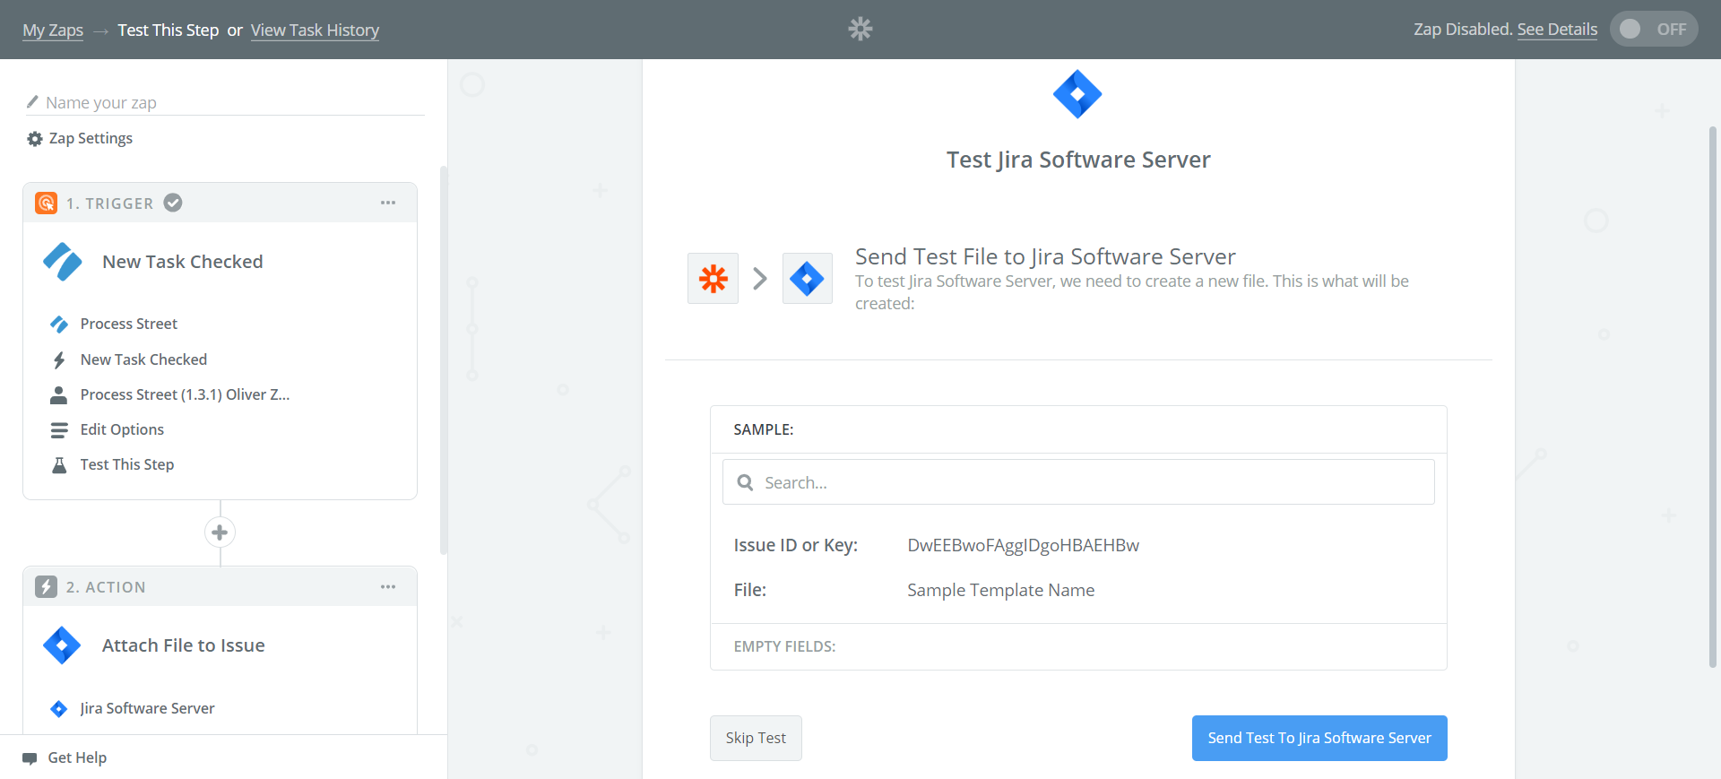Open the New Task Checked sub-step
The image size is (1721, 779).
[x=143, y=359]
